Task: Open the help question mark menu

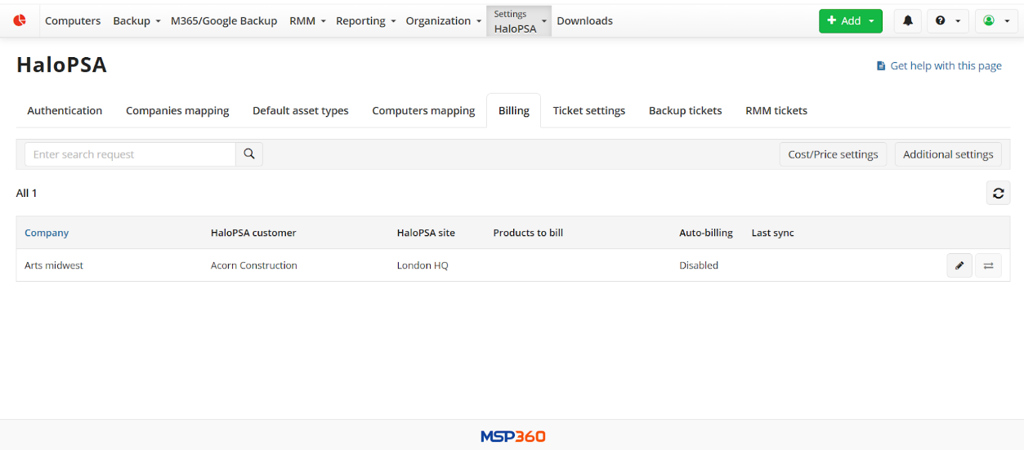Action: (947, 21)
